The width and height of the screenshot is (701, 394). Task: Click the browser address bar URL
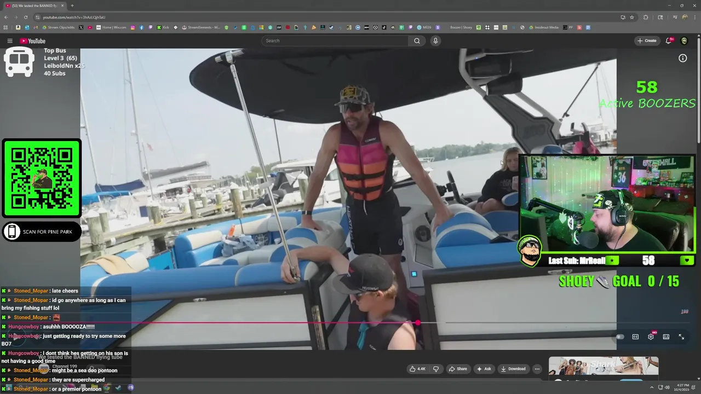tap(74, 17)
